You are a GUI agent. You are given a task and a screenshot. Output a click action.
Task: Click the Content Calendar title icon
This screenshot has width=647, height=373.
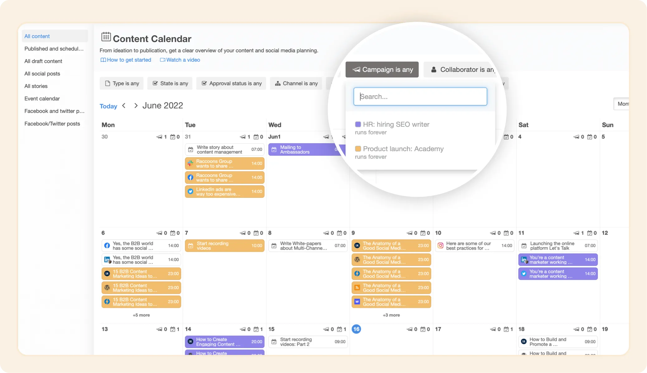106,37
